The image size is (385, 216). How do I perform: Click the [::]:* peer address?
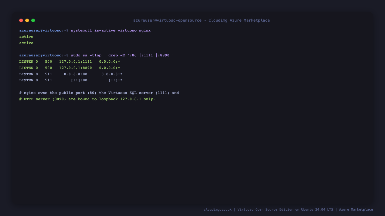[115, 80]
